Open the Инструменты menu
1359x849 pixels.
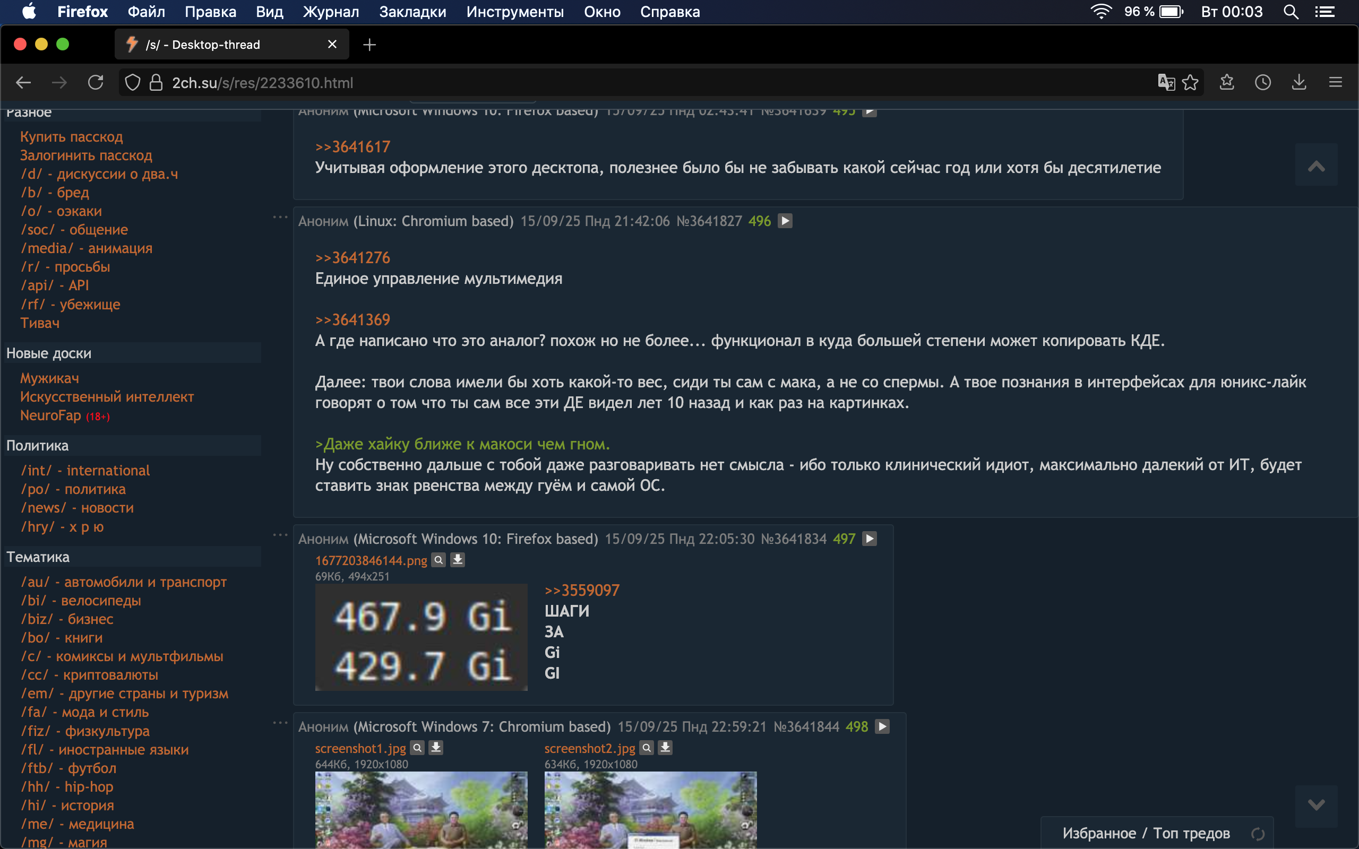click(x=514, y=12)
